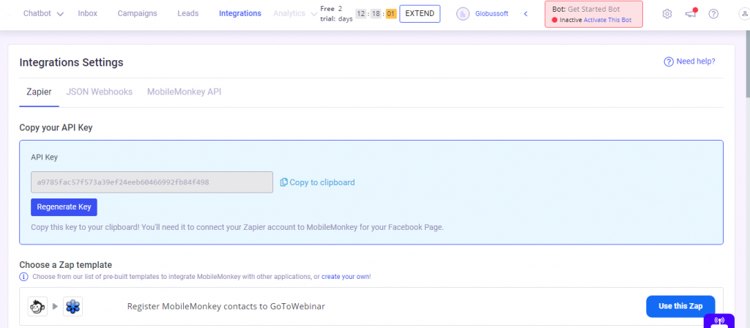
Task: Click the Integrations Settings heading
Action: 71,62
